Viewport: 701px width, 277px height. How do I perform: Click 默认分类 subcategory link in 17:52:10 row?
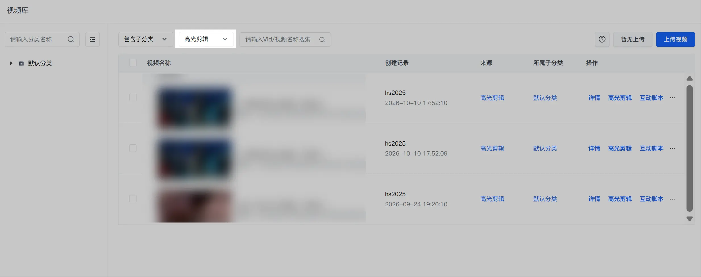click(x=545, y=98)
